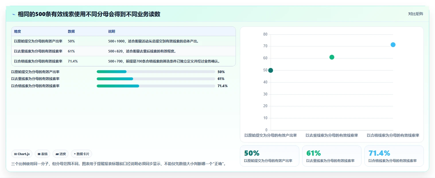Image resolution: width=435 pixels, height=178 pixels.
Task: Click the 维度 column header
Action: (x=18, y=32)
